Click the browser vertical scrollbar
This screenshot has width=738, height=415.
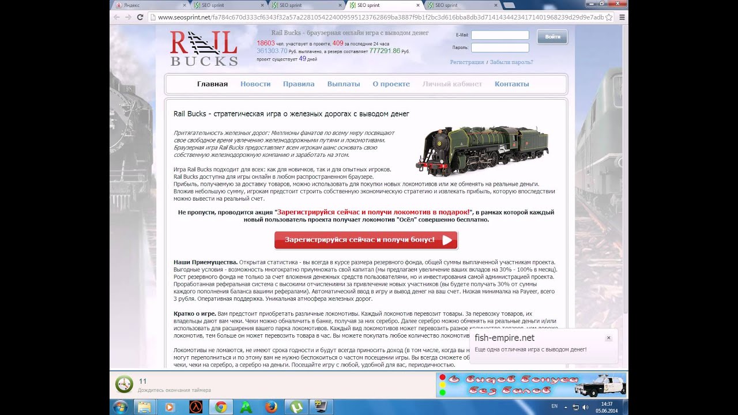[625, 196]
